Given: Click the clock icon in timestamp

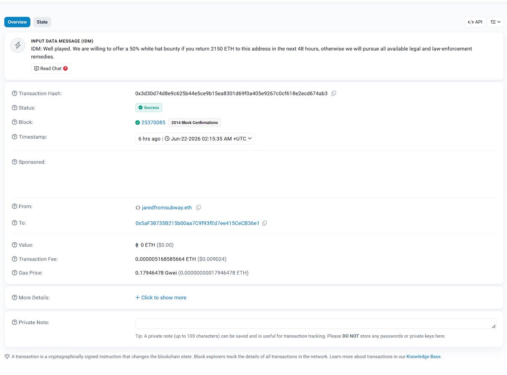Looking at the screenshot, I should (167, 139).
